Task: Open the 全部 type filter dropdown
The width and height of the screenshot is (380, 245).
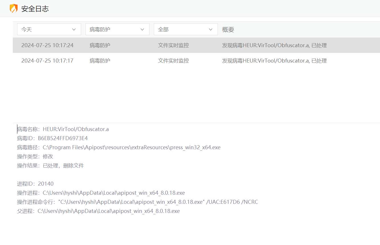Action: pos(186,29)
